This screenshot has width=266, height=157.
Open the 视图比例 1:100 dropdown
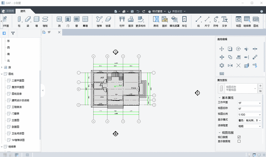click(249, 115)
